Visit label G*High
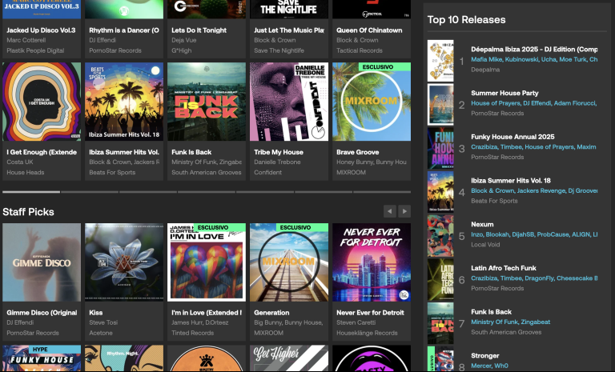615x372 pixels. click(x=182, y=50)
